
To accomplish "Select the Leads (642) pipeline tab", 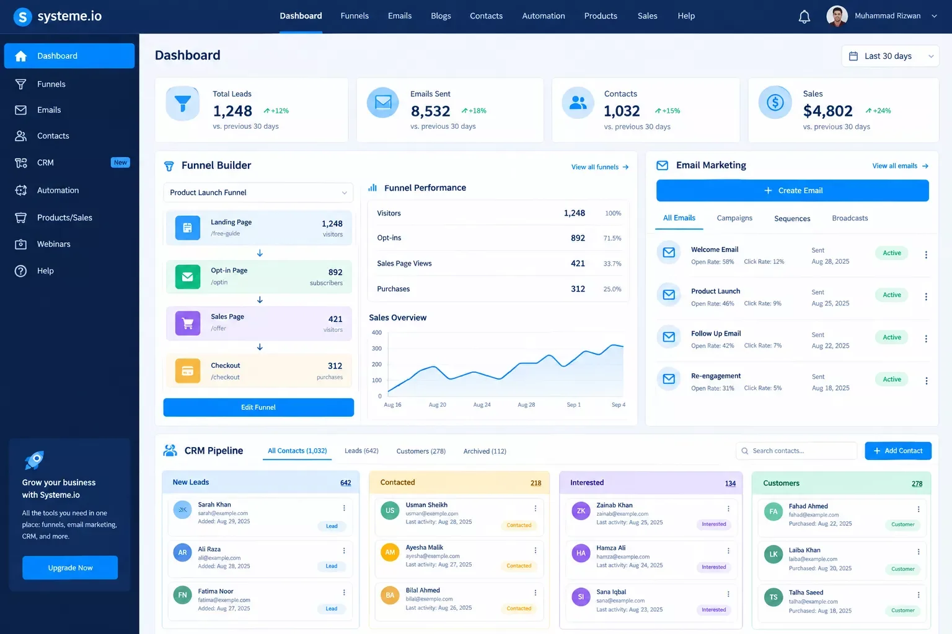I will coord(361,451).
